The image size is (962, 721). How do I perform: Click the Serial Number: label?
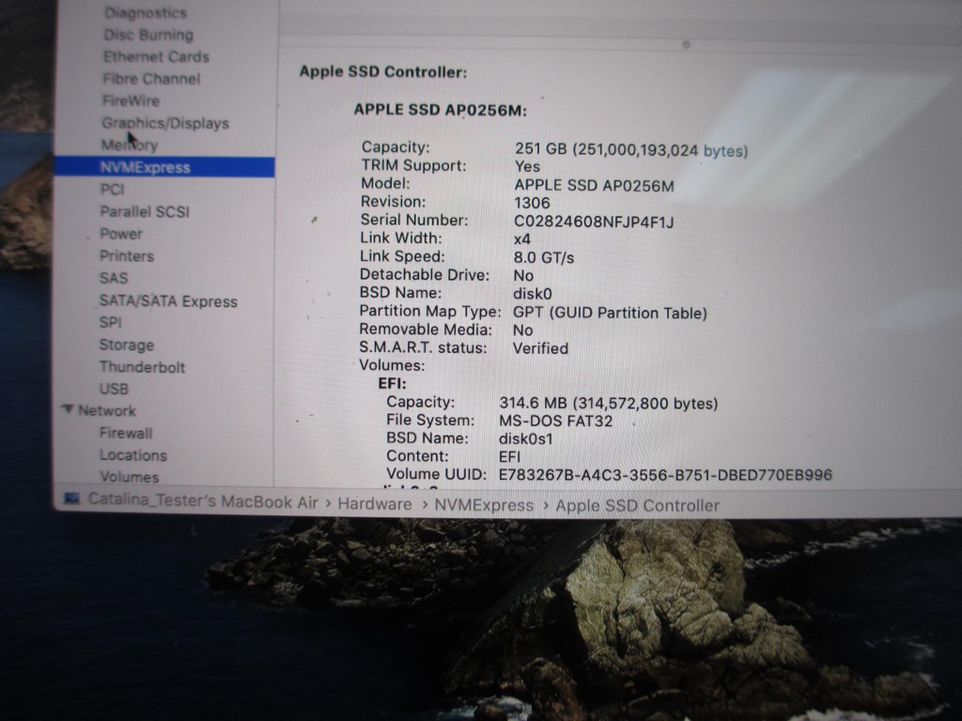[414, 220]
